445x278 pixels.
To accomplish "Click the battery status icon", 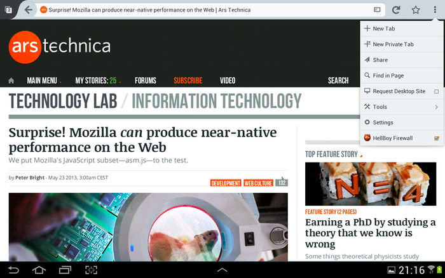I will tap(440, 270).
